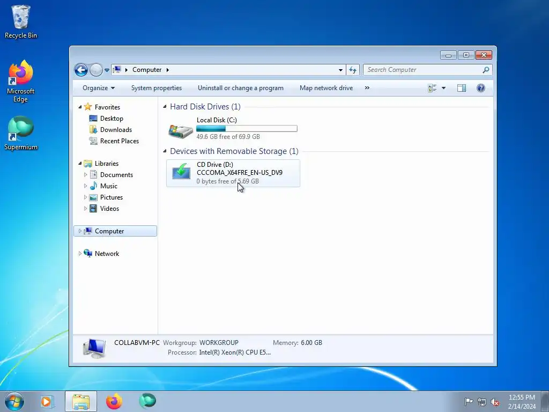
Task: Expand the arrow after Computer breadcrumb
Action: click(x=168, y=70)
